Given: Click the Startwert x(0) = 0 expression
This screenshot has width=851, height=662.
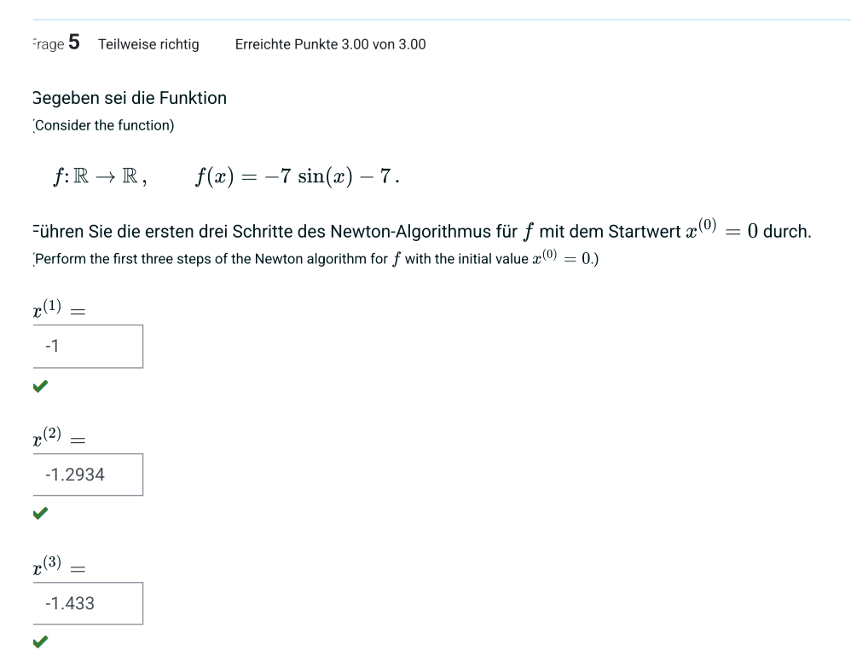Looking at the screenshot, I should (x=723, y=230).
